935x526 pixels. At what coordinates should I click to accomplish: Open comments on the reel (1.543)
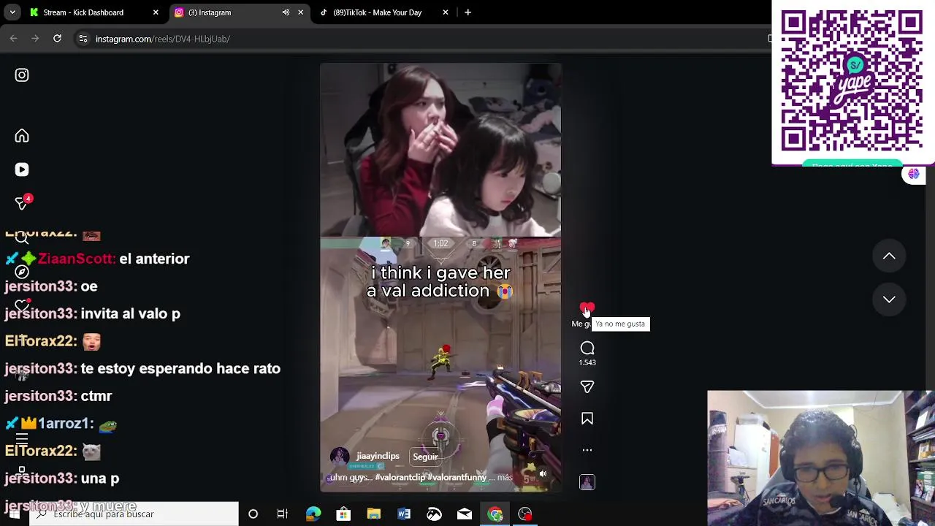coord(587,348)
